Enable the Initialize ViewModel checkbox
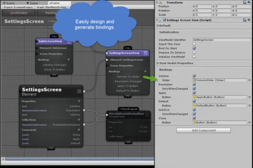This screenshot has width=253, height=168. 194,57
